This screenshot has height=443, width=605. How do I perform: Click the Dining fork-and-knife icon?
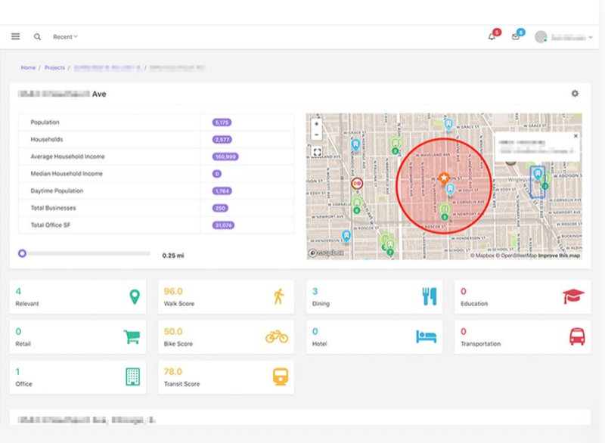click(x=428, y=296)
